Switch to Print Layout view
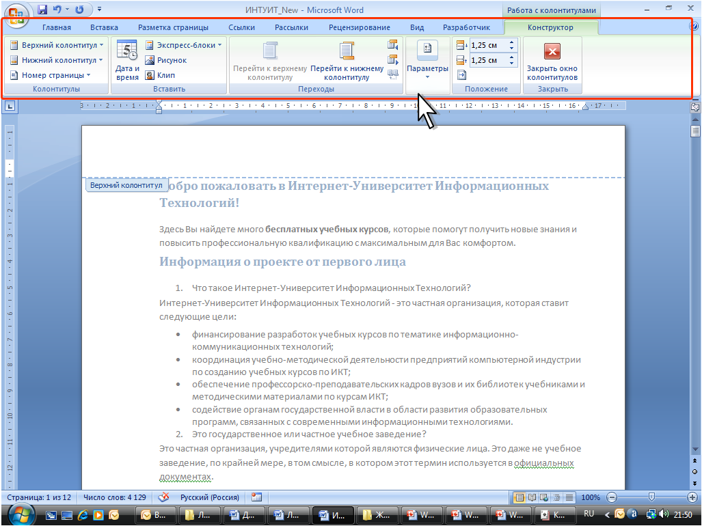 pyautogui.click(x=519, y=497)
